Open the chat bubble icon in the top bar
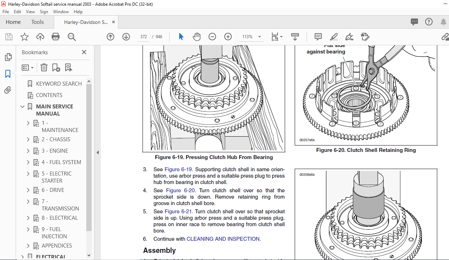The width and height of the screenshot is (449, 260). tap(414, 22)
